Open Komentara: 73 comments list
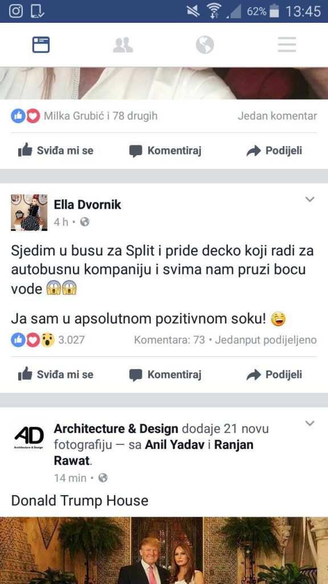328x584 pixels. tap(170, 340)
